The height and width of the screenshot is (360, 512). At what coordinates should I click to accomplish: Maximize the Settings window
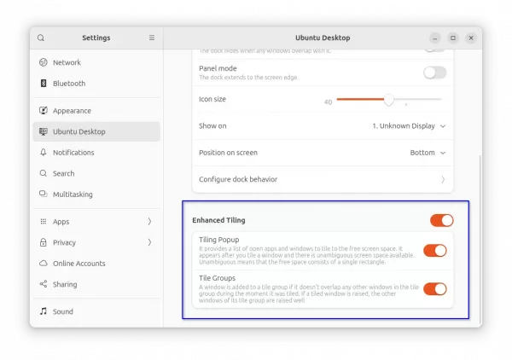pyautogui.click(x=453, y=38)
